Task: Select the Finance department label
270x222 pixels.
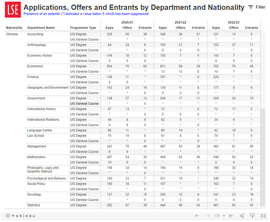Action: (33, 77)
